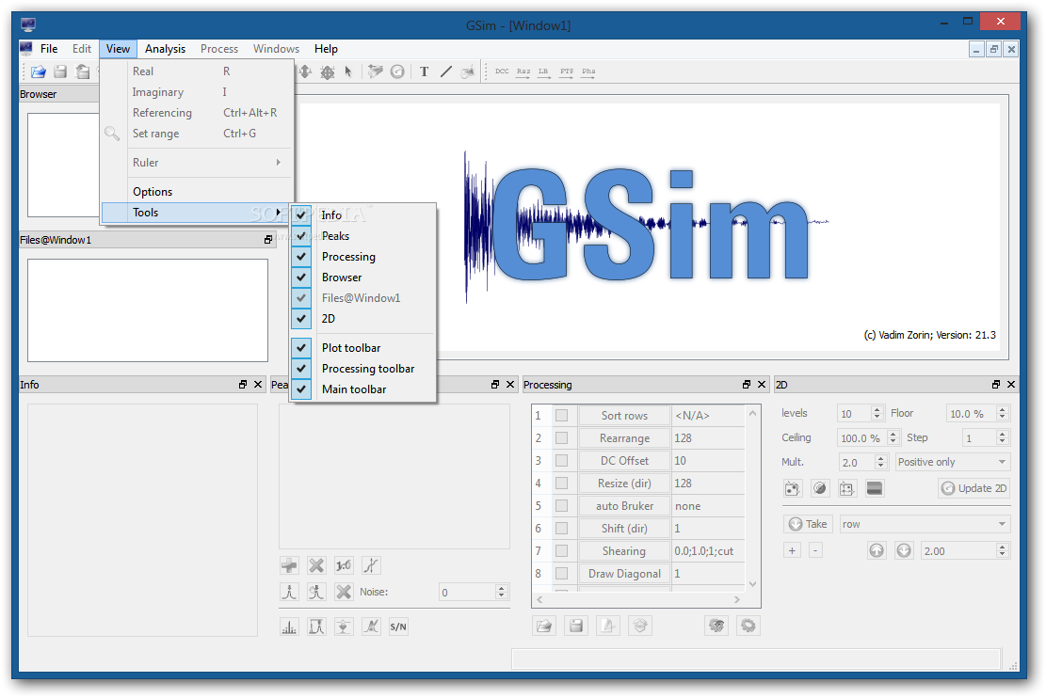Click the first contour plot icon in 2D panel

pyautogui.click(x=793, y=488)
